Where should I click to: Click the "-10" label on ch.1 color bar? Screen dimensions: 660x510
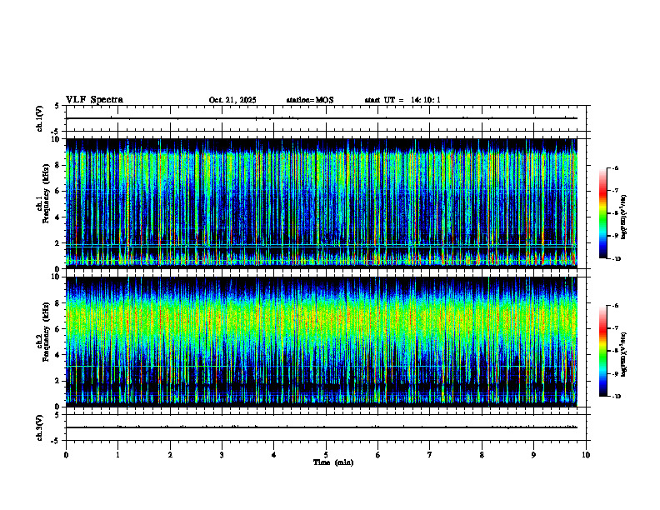pyautogui.click(x=616, y=259)
